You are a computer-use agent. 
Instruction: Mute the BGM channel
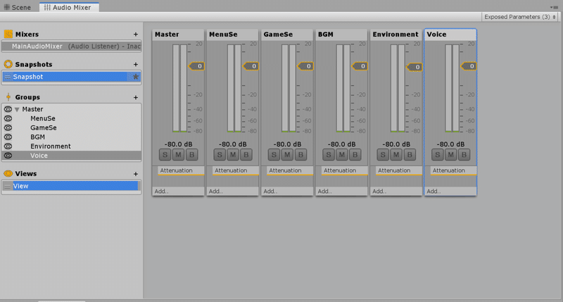coord(342,155)
